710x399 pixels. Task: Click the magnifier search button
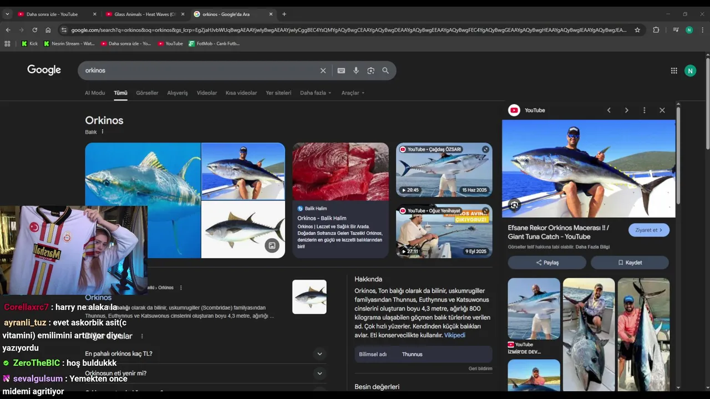click(386, 70)
